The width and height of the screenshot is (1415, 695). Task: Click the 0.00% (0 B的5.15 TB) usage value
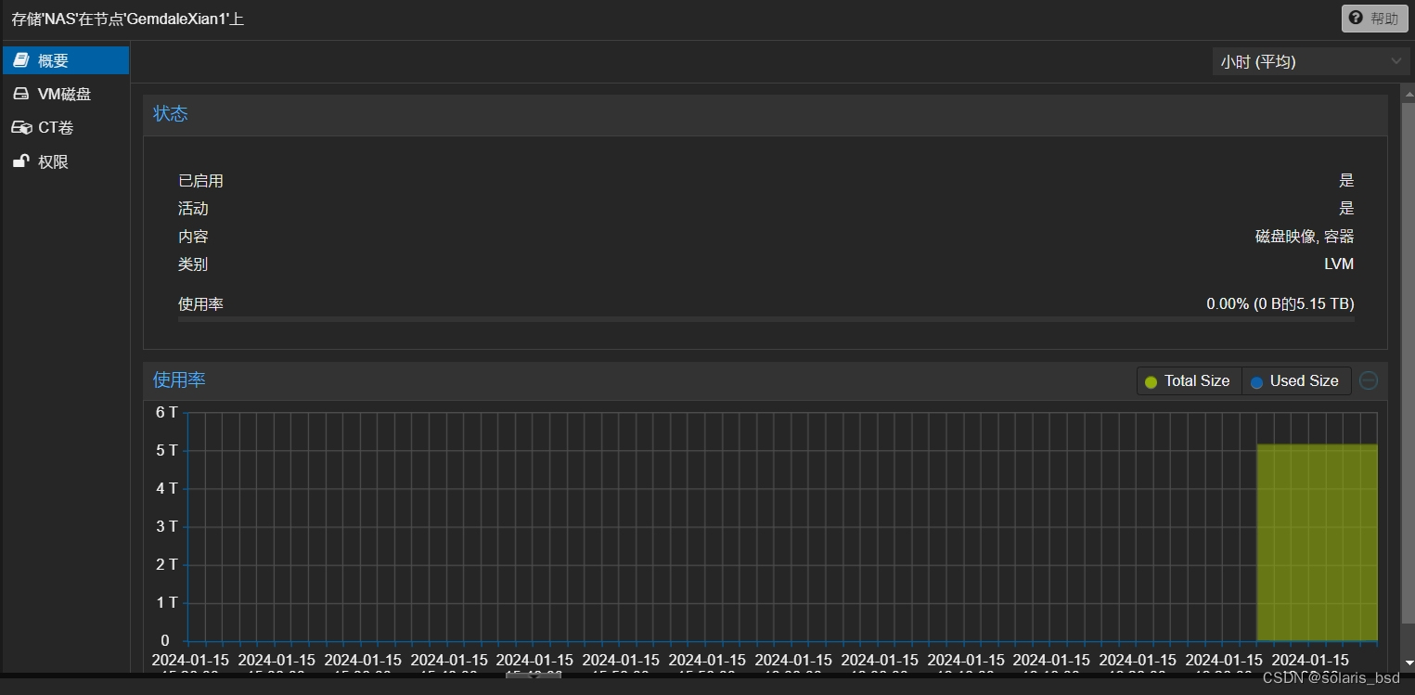coord(1280,304)
